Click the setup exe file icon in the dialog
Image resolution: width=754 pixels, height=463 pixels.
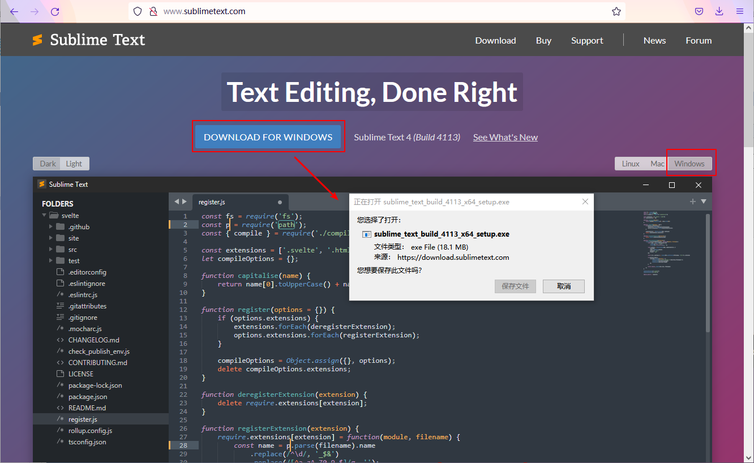(x=367, y=234)
